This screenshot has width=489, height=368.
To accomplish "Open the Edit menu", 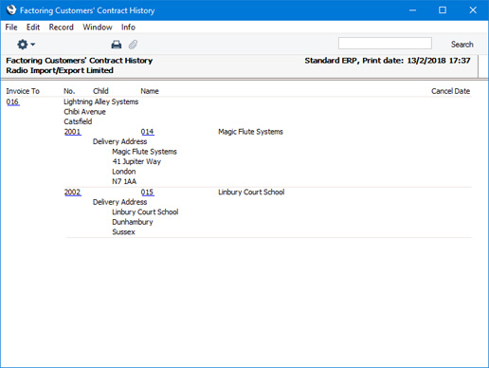I will coord(33,28).
